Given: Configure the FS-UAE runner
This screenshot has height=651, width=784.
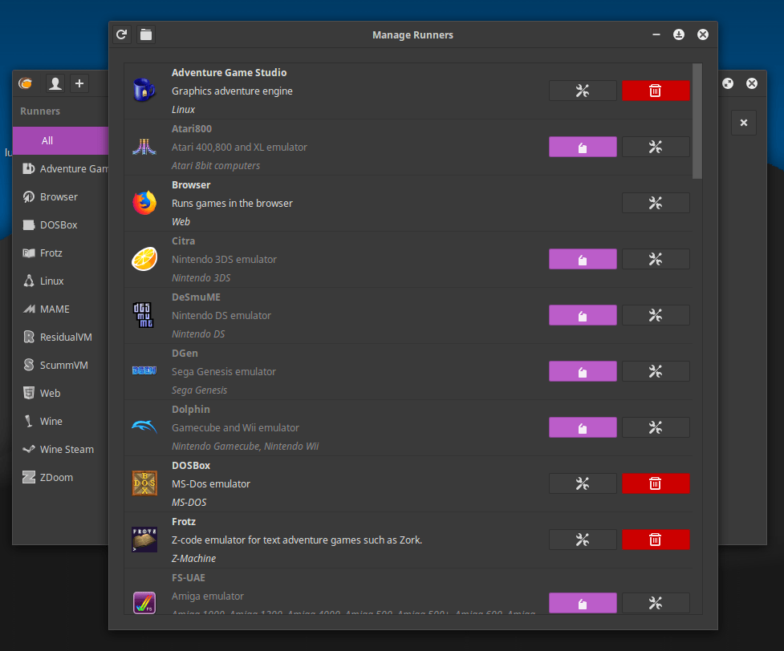Looking at the screenshot, I should click(x=656, y=603).
